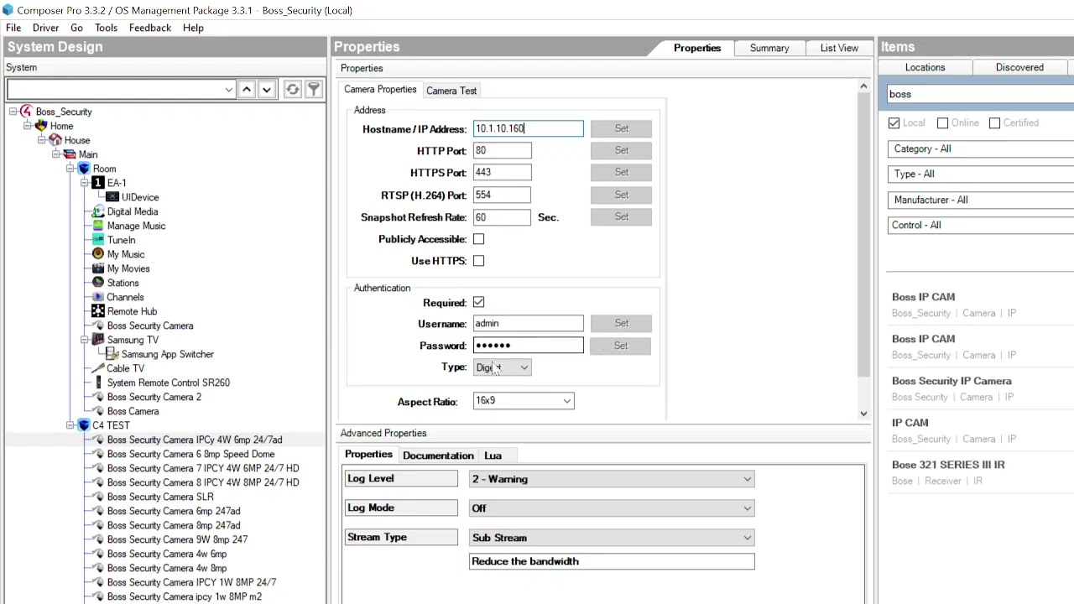Viewport: 1074px width, 604px height.
Task: Click the Hostname / IP Address field
Action: (x=528, y=128)
